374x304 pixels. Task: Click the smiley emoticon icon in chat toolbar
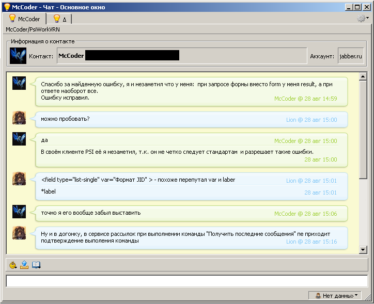(x=13, y=265)
